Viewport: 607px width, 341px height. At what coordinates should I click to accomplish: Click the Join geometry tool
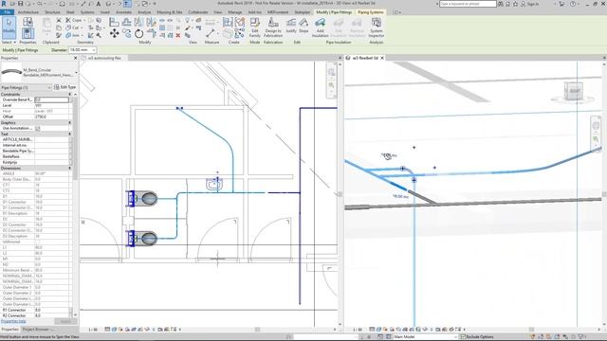tap(73, 35)
